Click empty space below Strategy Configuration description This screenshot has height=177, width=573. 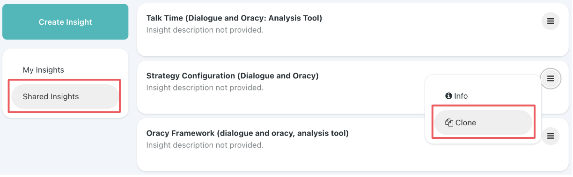pyautogui.click(x=281, y=103)
